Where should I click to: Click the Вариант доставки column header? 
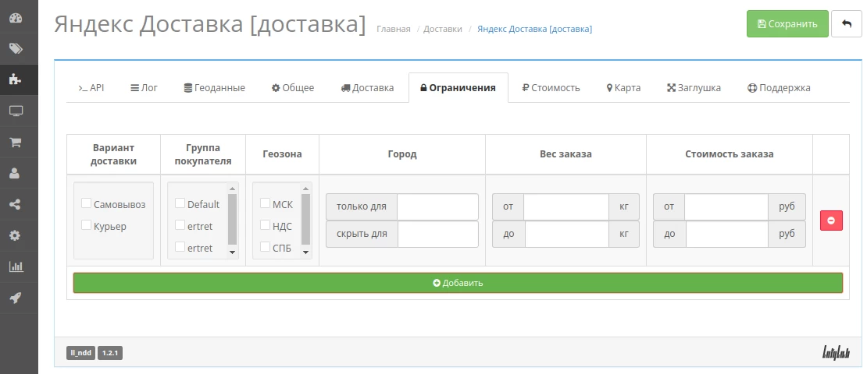click(113, 154)
